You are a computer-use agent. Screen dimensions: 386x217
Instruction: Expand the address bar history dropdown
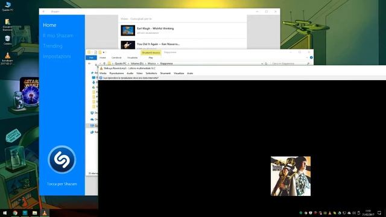click(x=262, y=63)
